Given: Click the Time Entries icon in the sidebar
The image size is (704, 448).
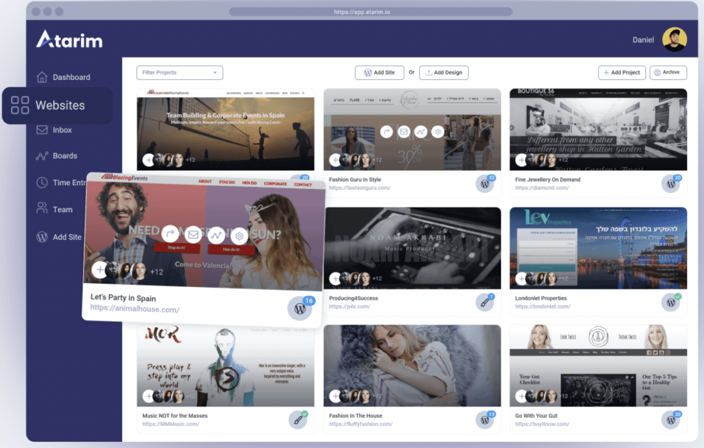Looking at the screenshot, I should tap(42, 182).
